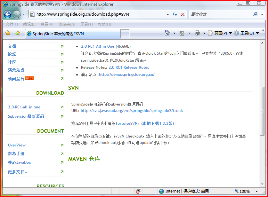Open the 文档 sidebar link
Image resolution: width=268 pixels, height=197 pixels.
click(12, 46)
